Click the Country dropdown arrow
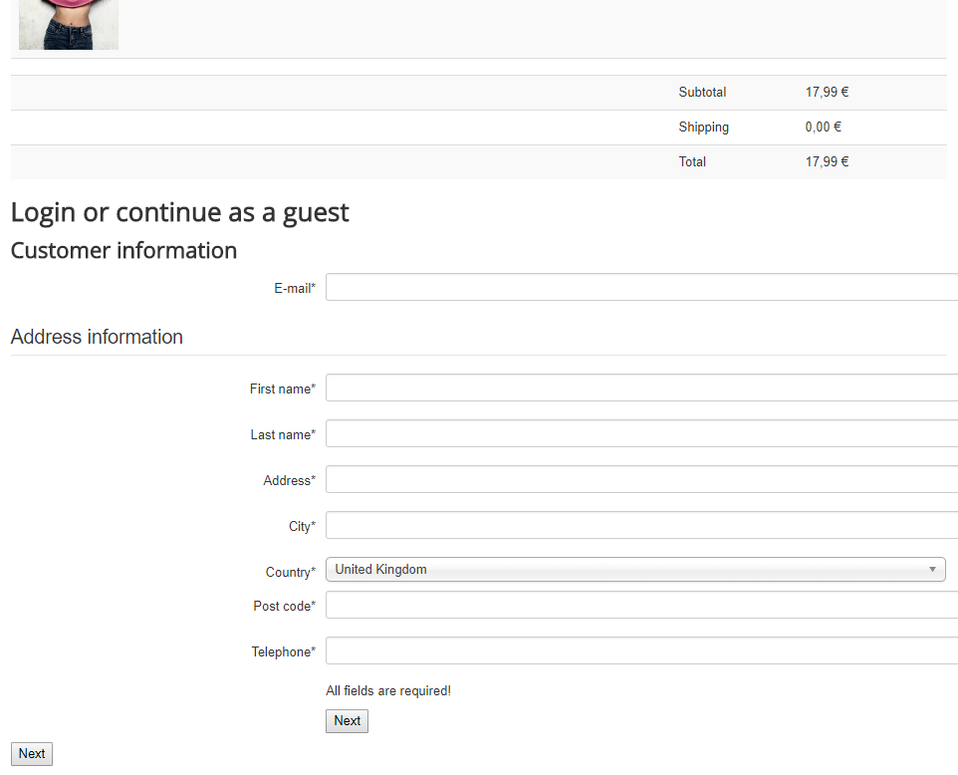Screen dimensions: 958x775 click(932, 570)
